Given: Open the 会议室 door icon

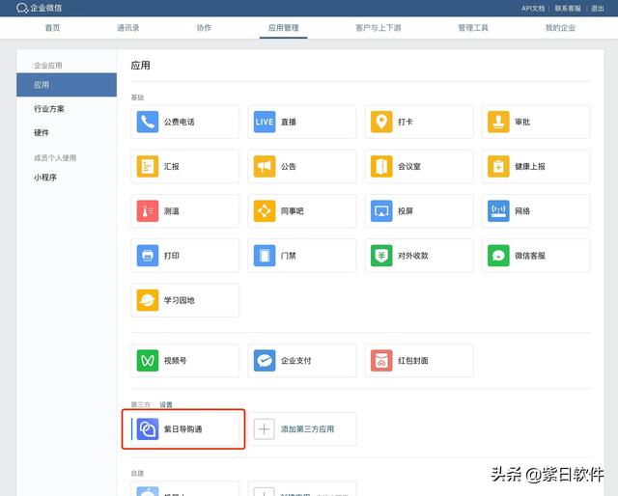Looking at the screenshot, I should coord(381,166).
